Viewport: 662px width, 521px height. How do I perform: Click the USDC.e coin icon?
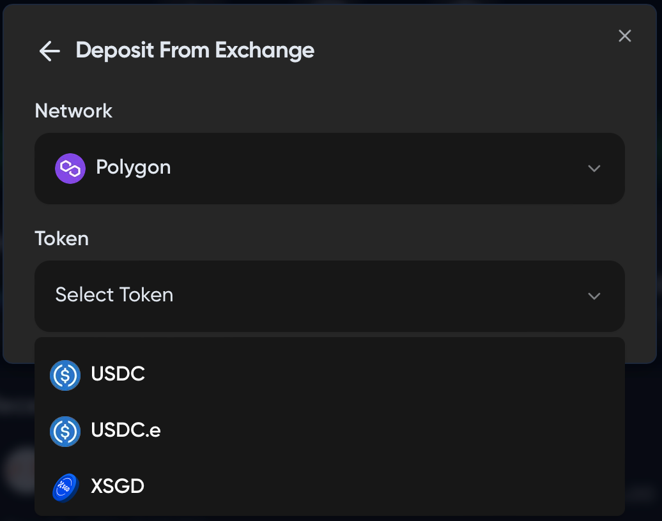(x=65, y=432)
